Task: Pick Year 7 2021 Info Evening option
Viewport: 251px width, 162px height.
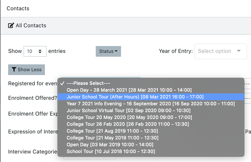Action: tap(150, 104)
